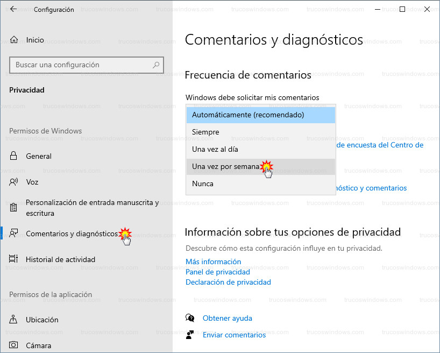Click the back arrow icon
Image resolution: width=440 pixels, height=353 pixels.
point(13,9)
